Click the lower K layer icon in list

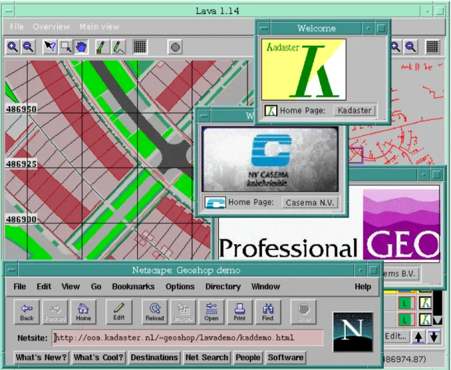(425, 319)
